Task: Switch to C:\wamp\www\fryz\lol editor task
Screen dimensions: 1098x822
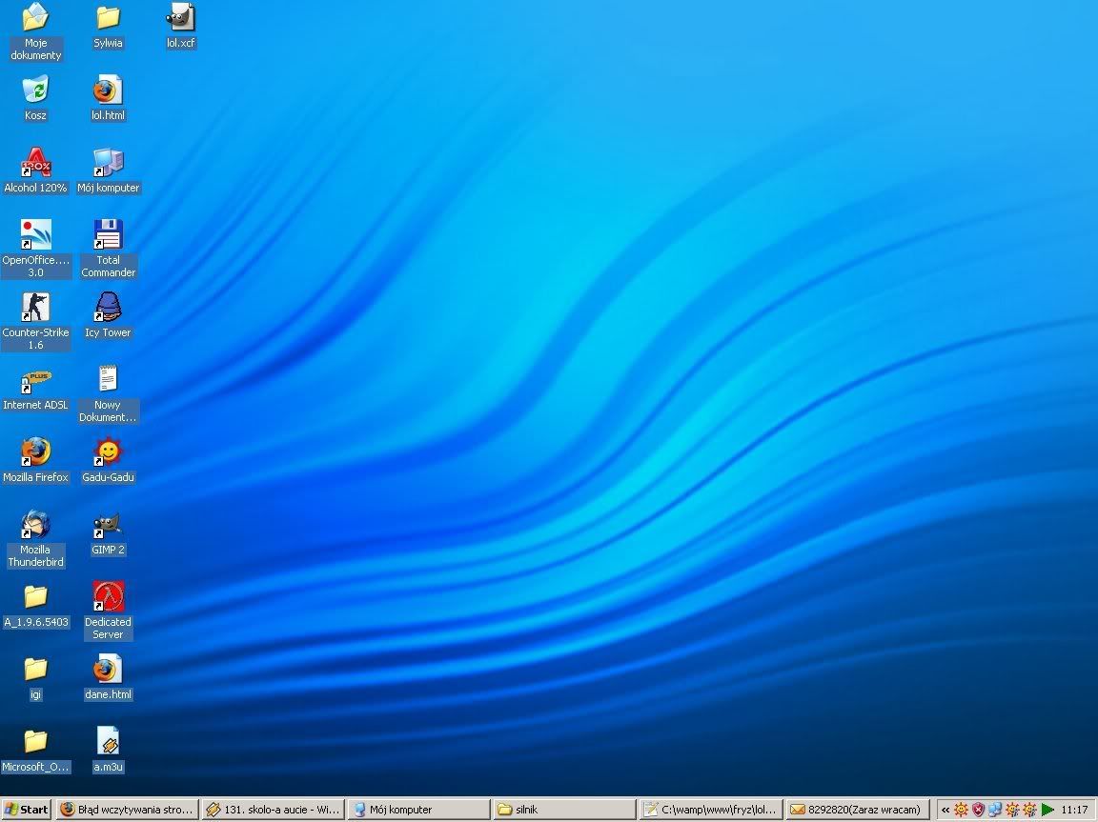Action: coord(710,810)
